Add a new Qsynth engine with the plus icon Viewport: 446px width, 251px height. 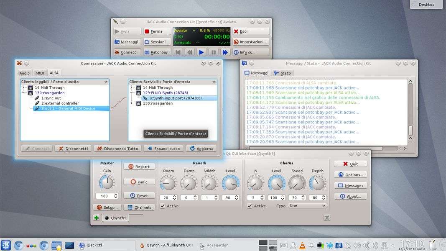click(x=97, y=218)
